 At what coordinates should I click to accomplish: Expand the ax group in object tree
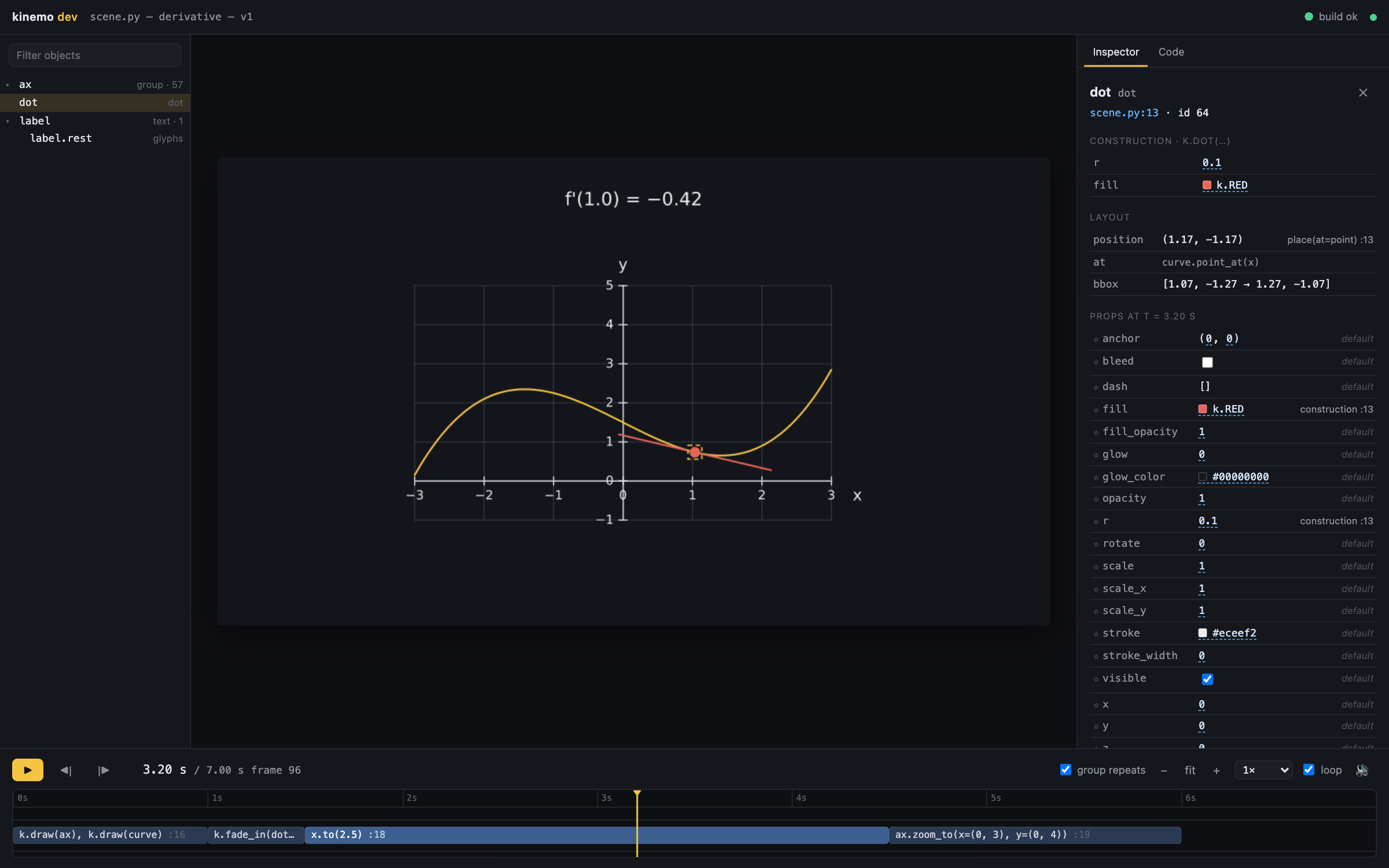coord(8,85)
